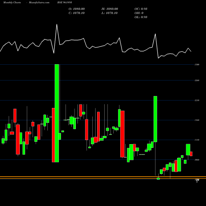Image resolution: width=206 pixels, height=206 pixels.
Task: Select the last red candlestick at the right end
Action: point(191,154)
